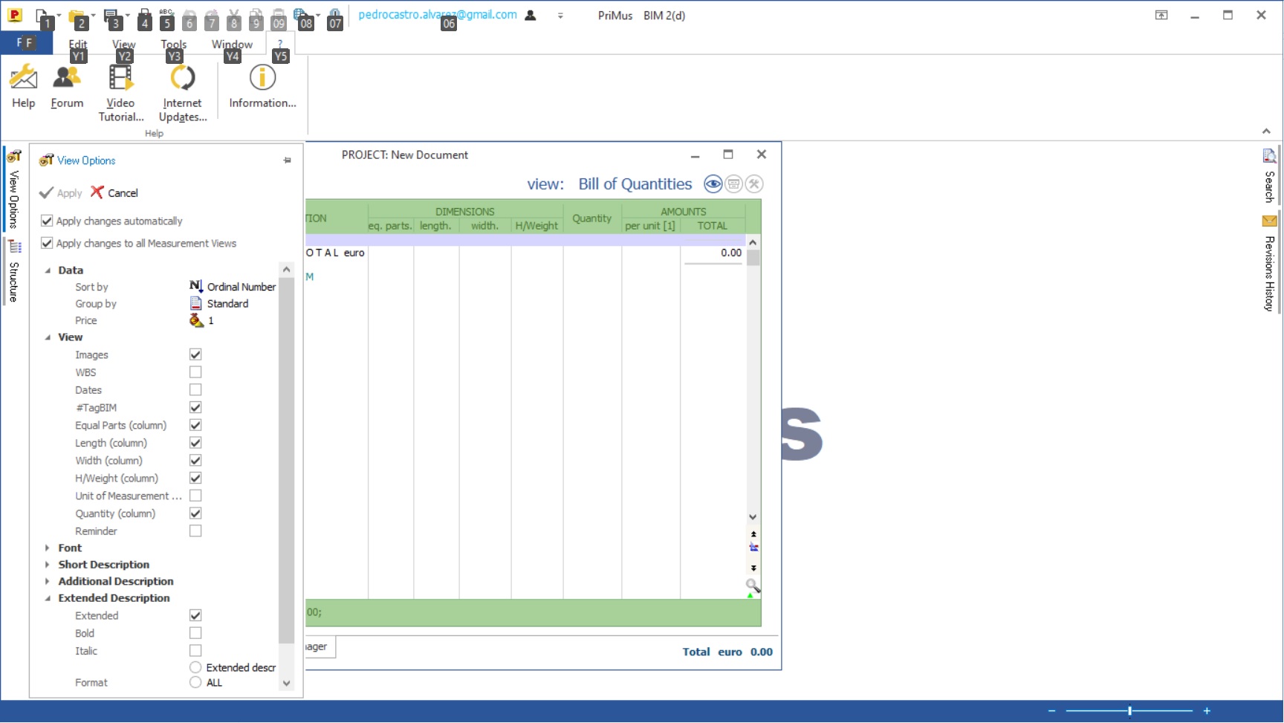
Task: Click the New document toolbar icon
Action: 42,15
